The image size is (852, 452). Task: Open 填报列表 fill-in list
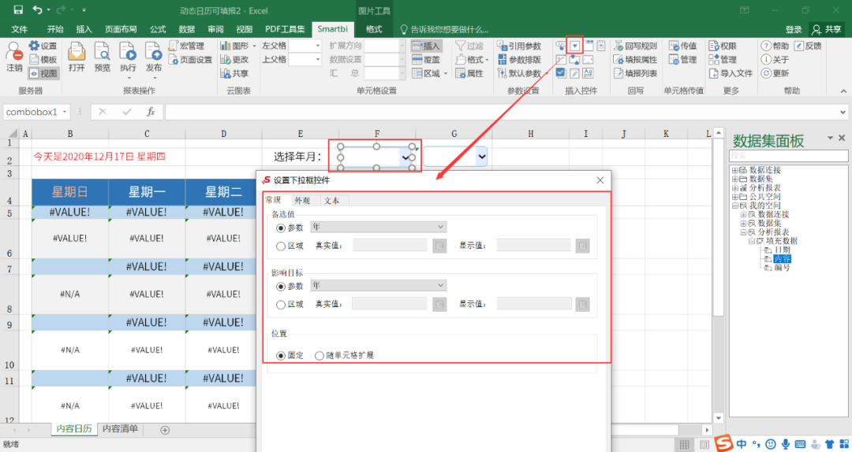tap(635, 73)
